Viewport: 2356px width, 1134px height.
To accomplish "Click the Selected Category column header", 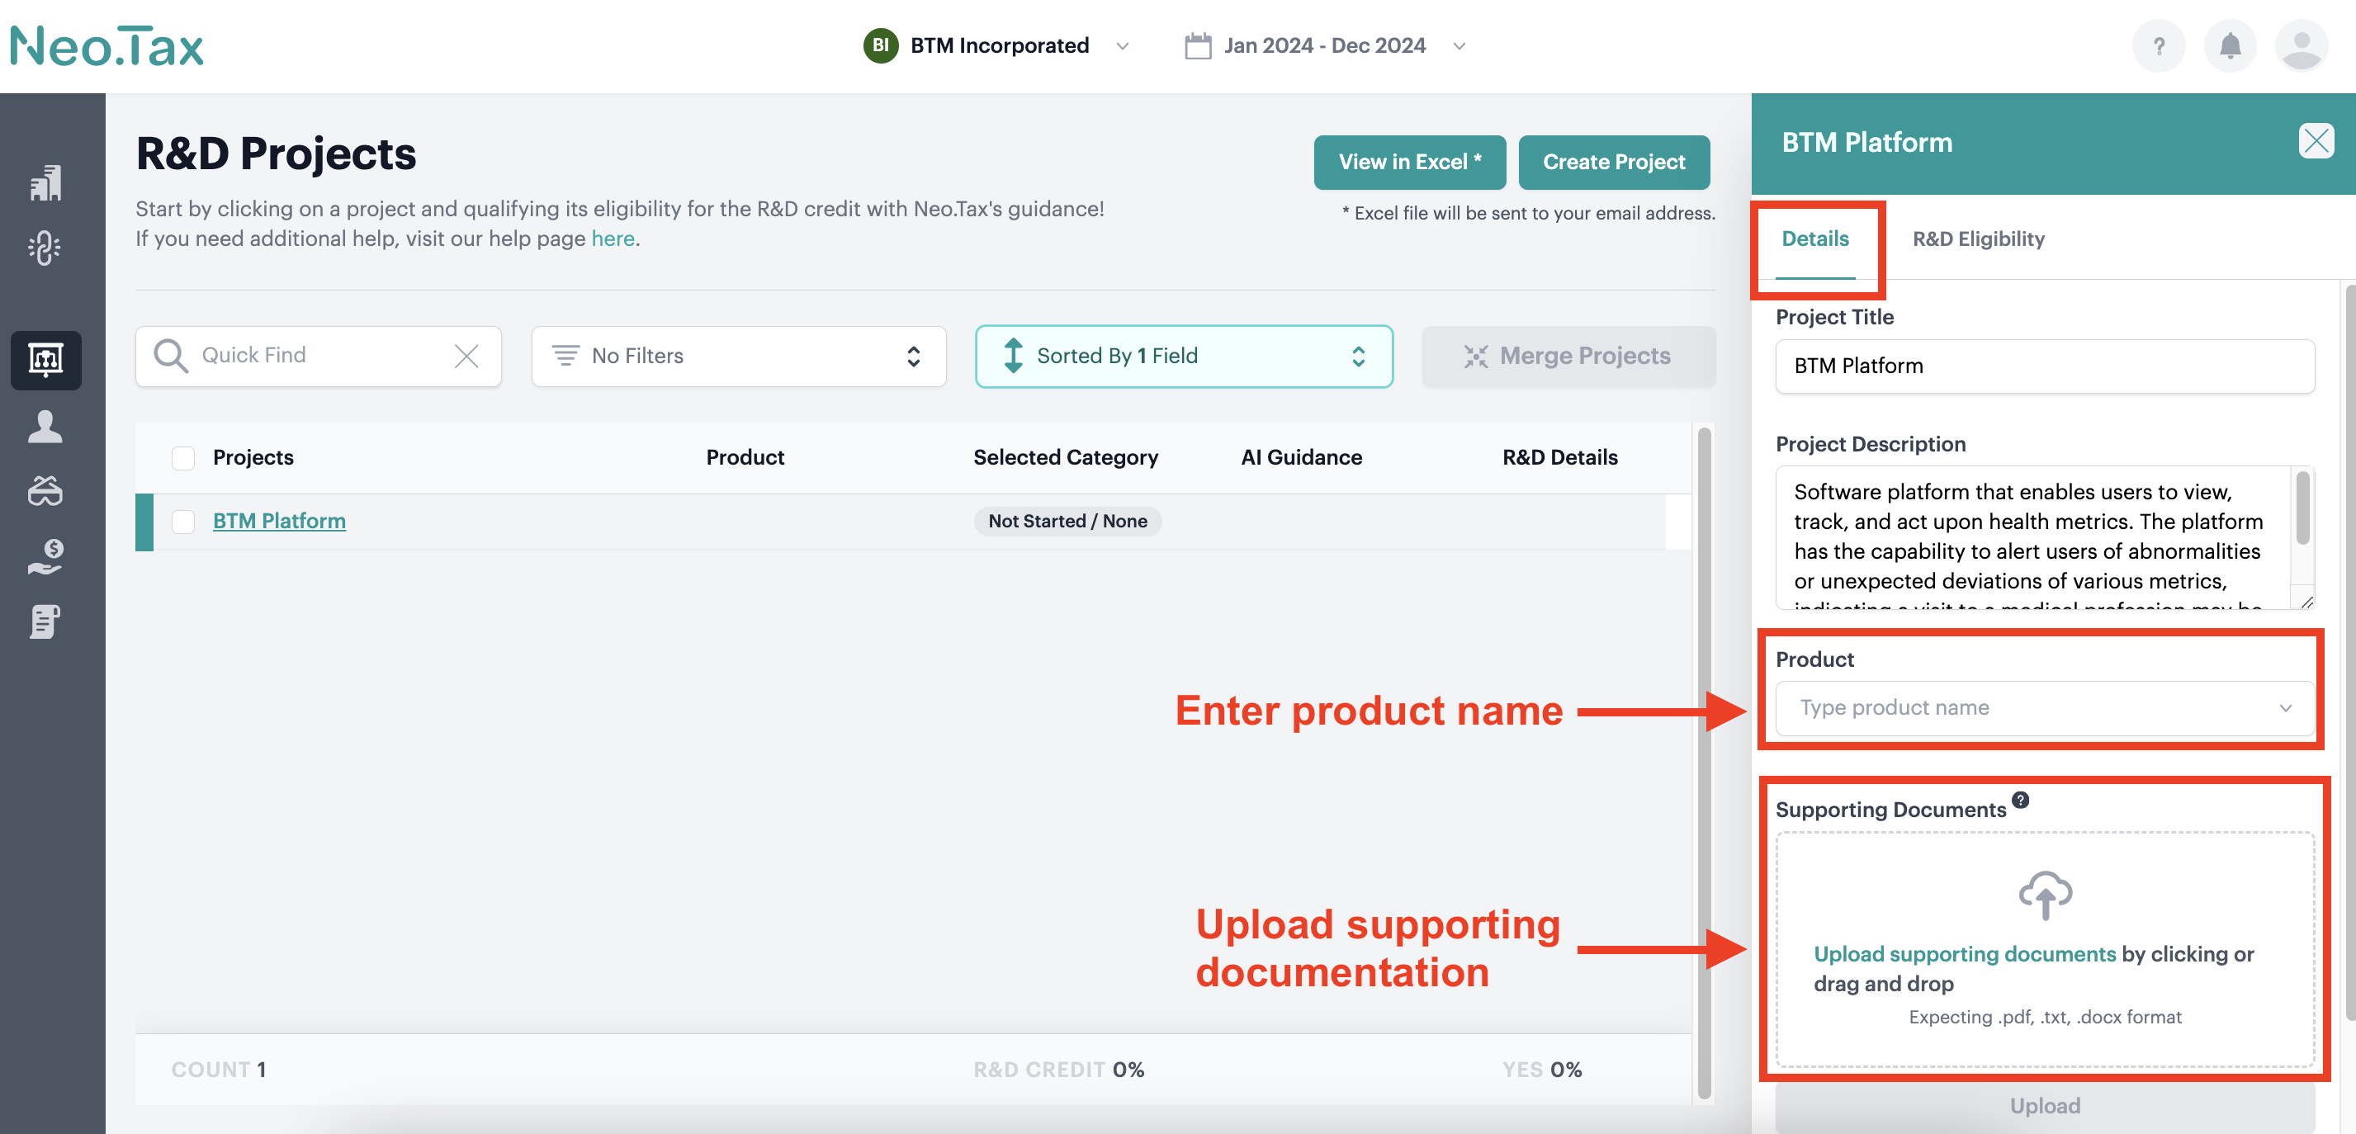I will 1066,457.
